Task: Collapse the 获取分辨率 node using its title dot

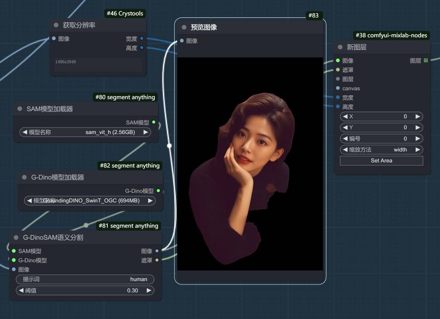Action: click(x=56, y=25)
